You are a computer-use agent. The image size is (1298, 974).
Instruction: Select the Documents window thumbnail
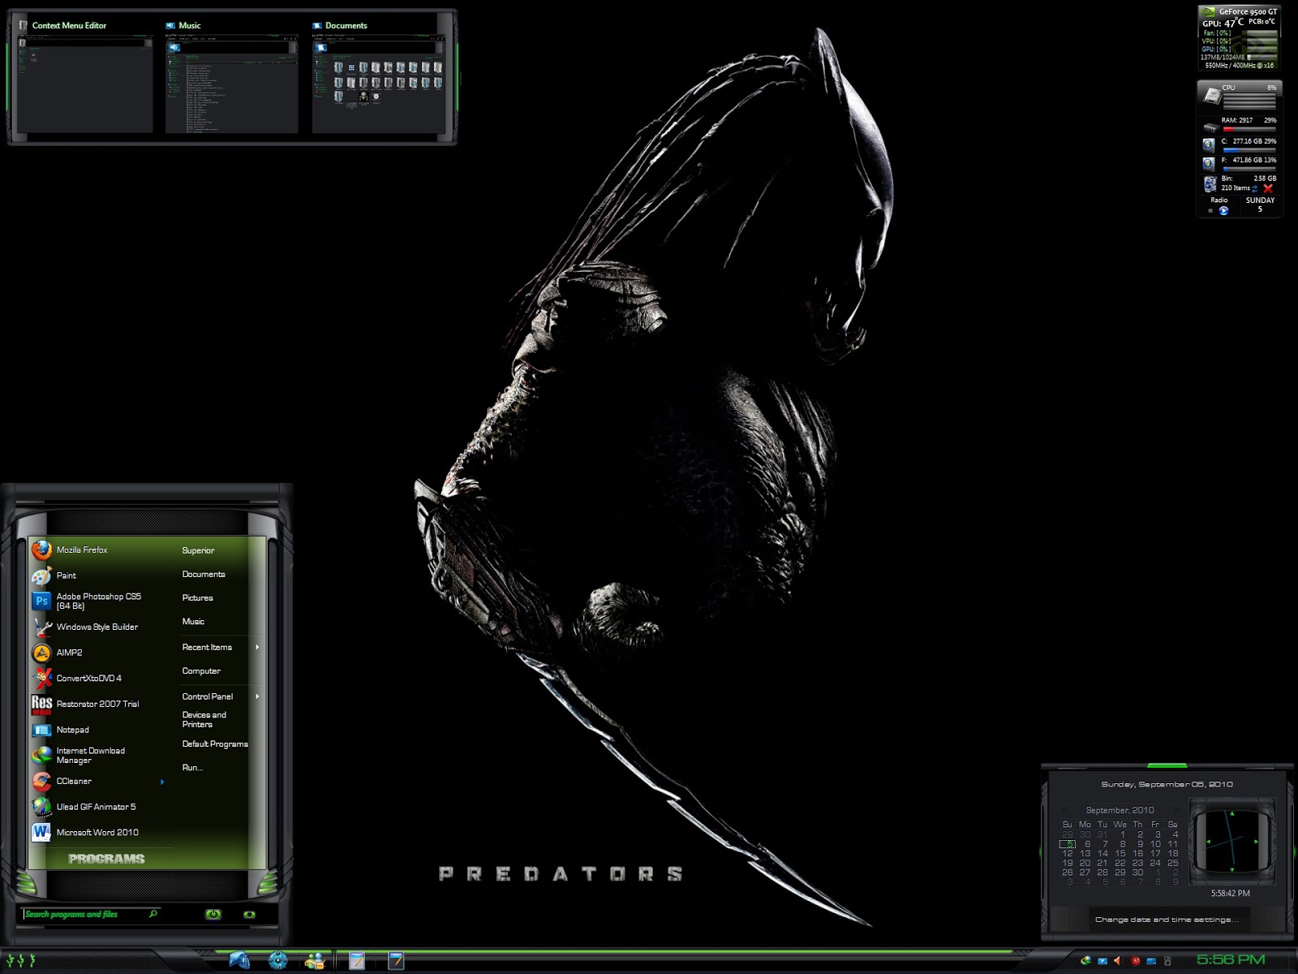[379, 76]
